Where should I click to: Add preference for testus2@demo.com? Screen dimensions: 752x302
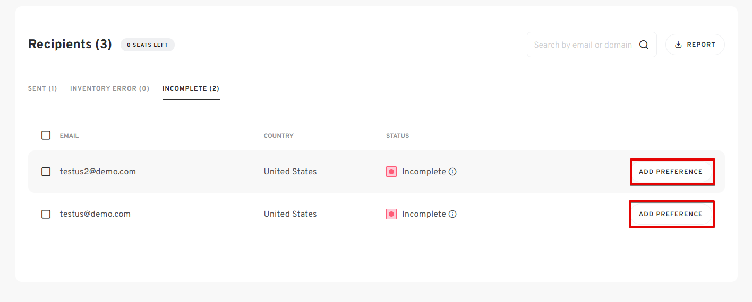point(671,172)
